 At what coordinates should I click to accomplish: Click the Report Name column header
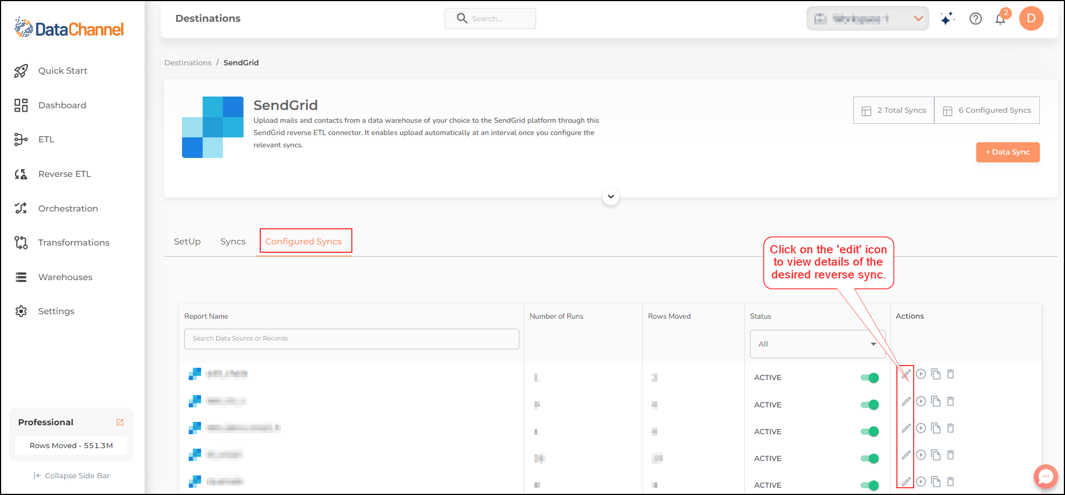coord(206,316)
